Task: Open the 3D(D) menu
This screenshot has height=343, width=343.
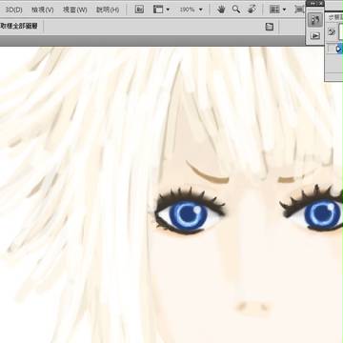Action: pos(13,10)
